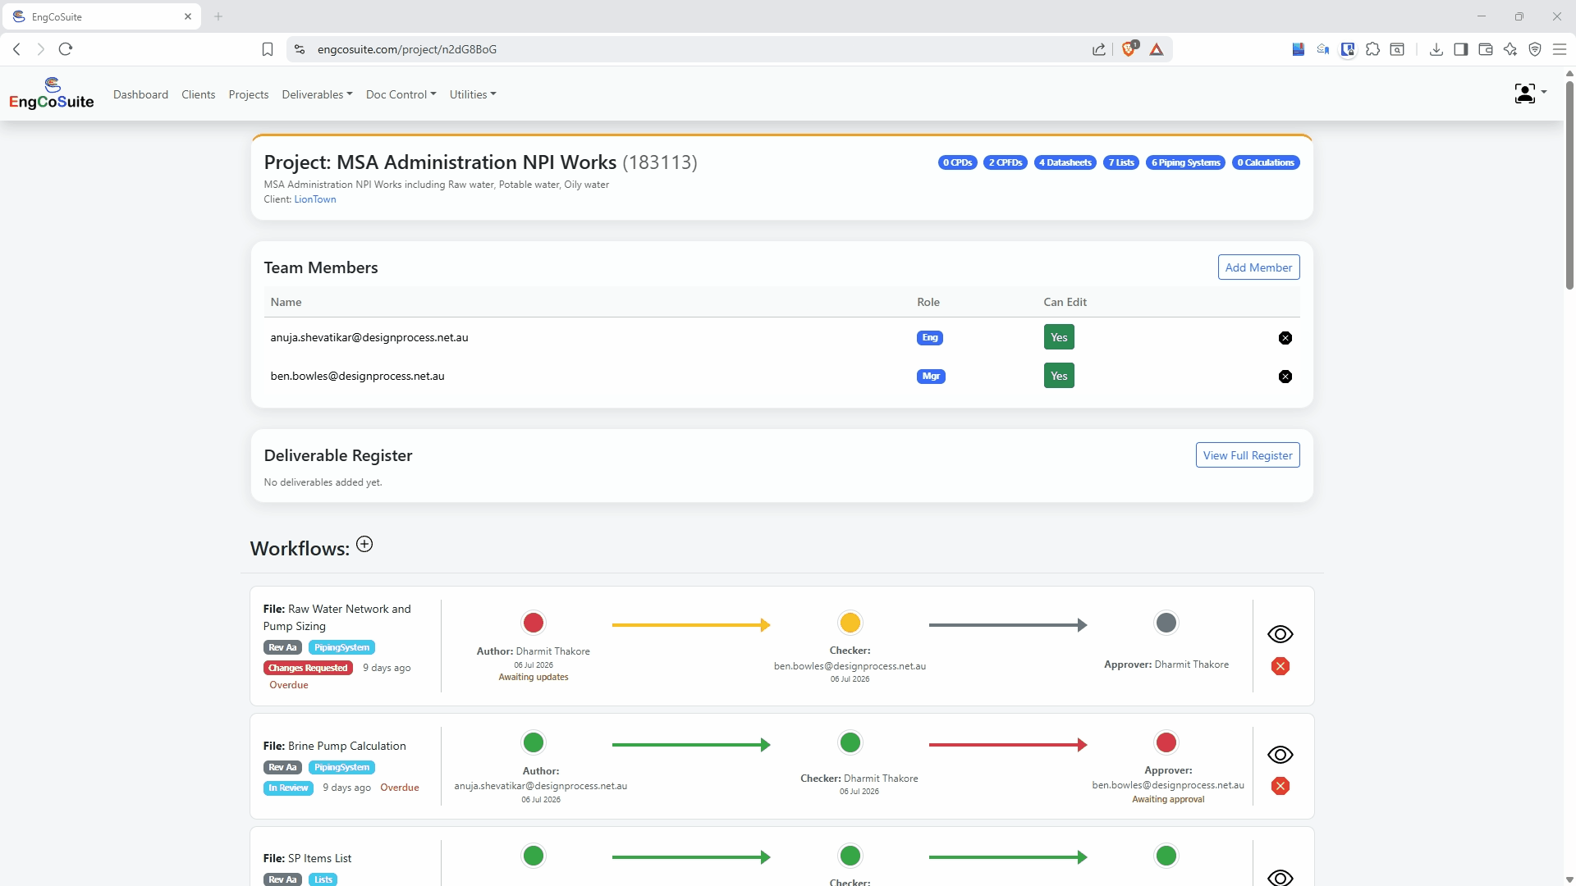The image size is (1576, 886).
Task: Expand the Utilities dropdown menu
Action: coord(473,94)
